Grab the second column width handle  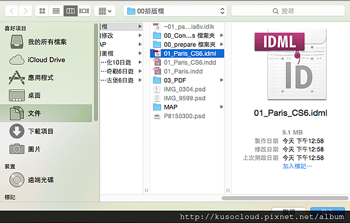tap(228, 190)
